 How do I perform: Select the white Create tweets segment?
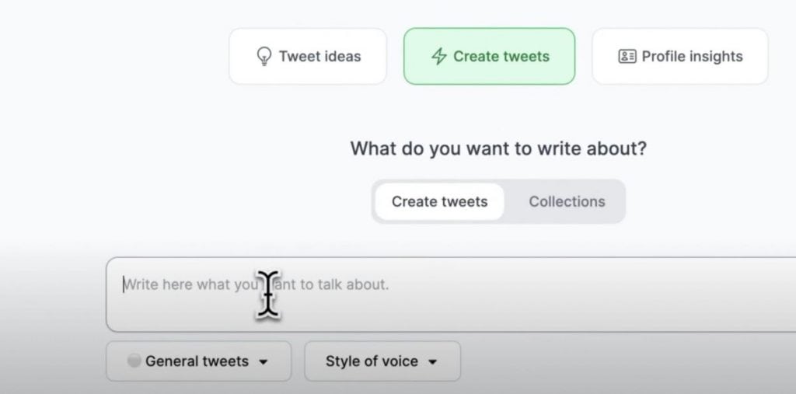pos(440,201)
